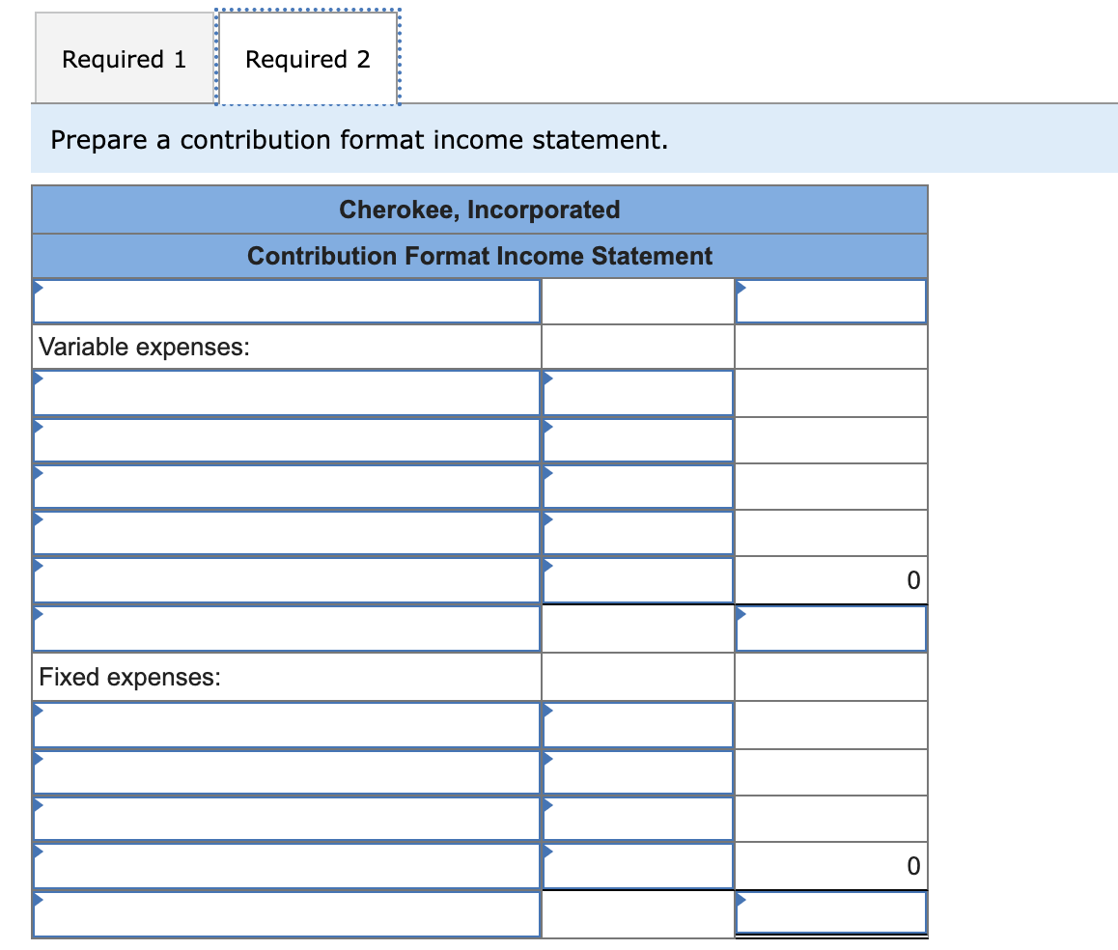The width and height of the screenshot is (1118, 950).
Task: Click the first fixed expense amount field
Action: pos(638,725)
